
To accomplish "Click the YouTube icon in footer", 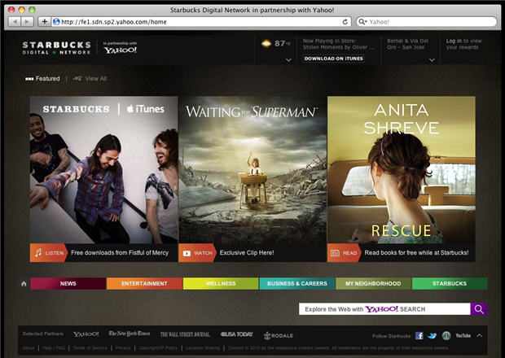I will 463,335.
